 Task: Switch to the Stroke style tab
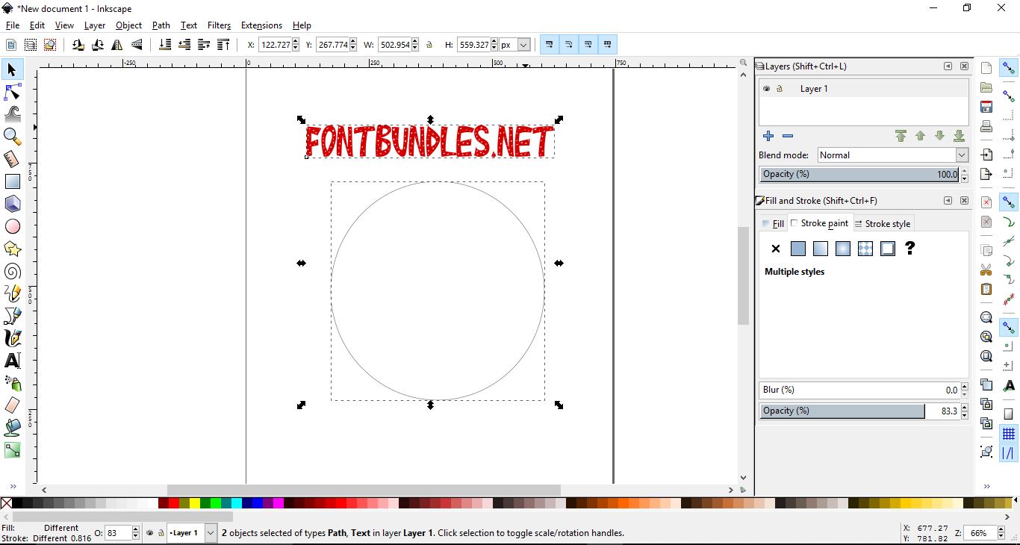tap(883, 223)
